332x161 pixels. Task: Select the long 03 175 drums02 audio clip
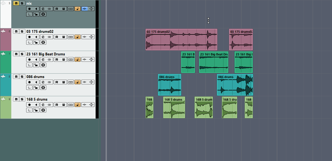(x=181, y=39)
